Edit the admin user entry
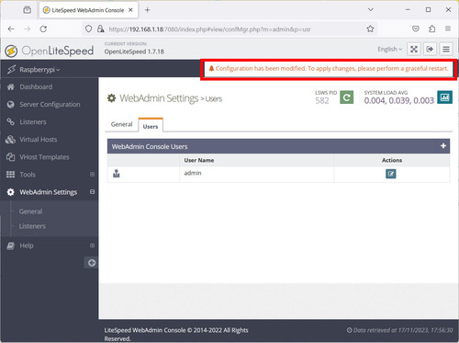This screenshot has height=343, width=459. (391, 174)
